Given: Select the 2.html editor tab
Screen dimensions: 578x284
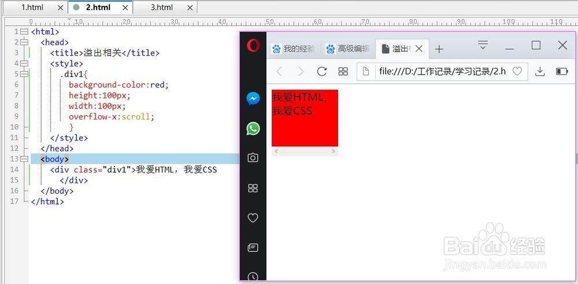Looking at the screenshot, I should click(98, 8).
